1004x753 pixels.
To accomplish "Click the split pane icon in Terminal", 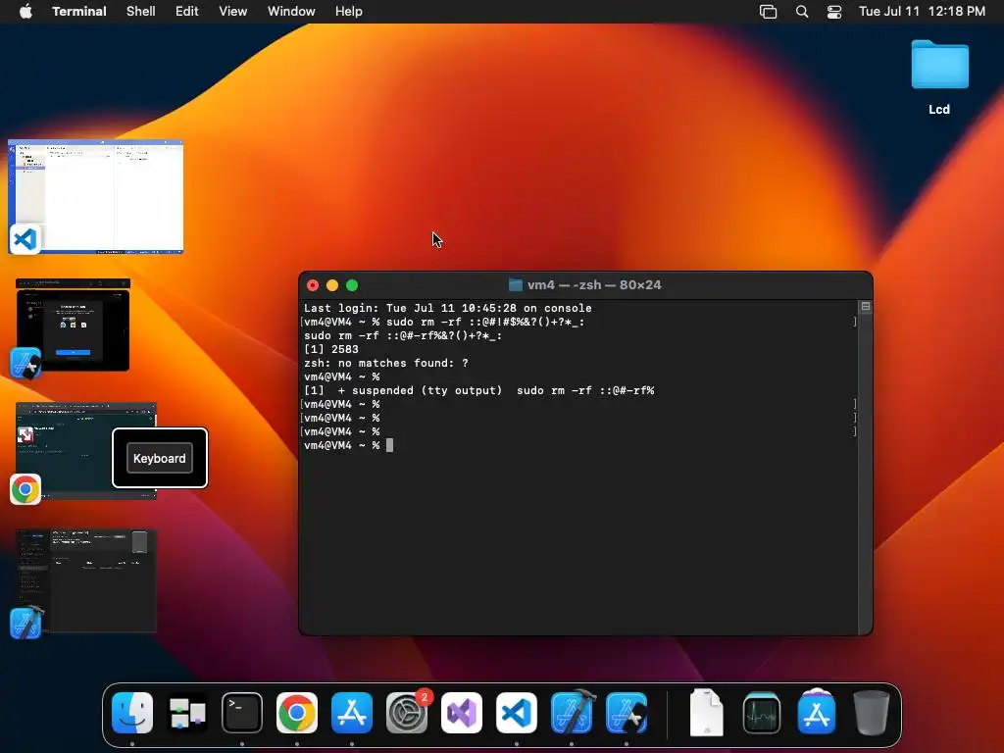I will click(866, 307).
